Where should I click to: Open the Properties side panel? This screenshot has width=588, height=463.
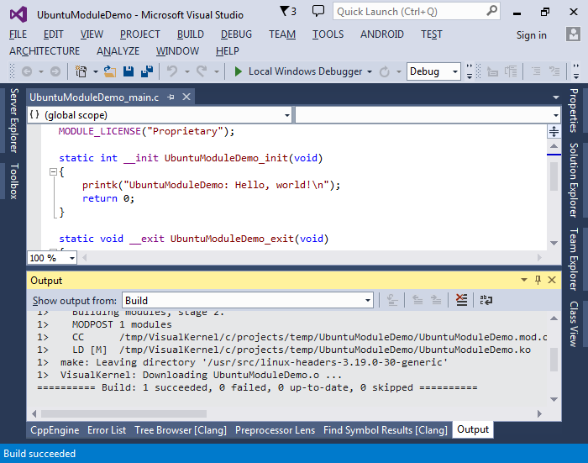(x=574, y=111)
